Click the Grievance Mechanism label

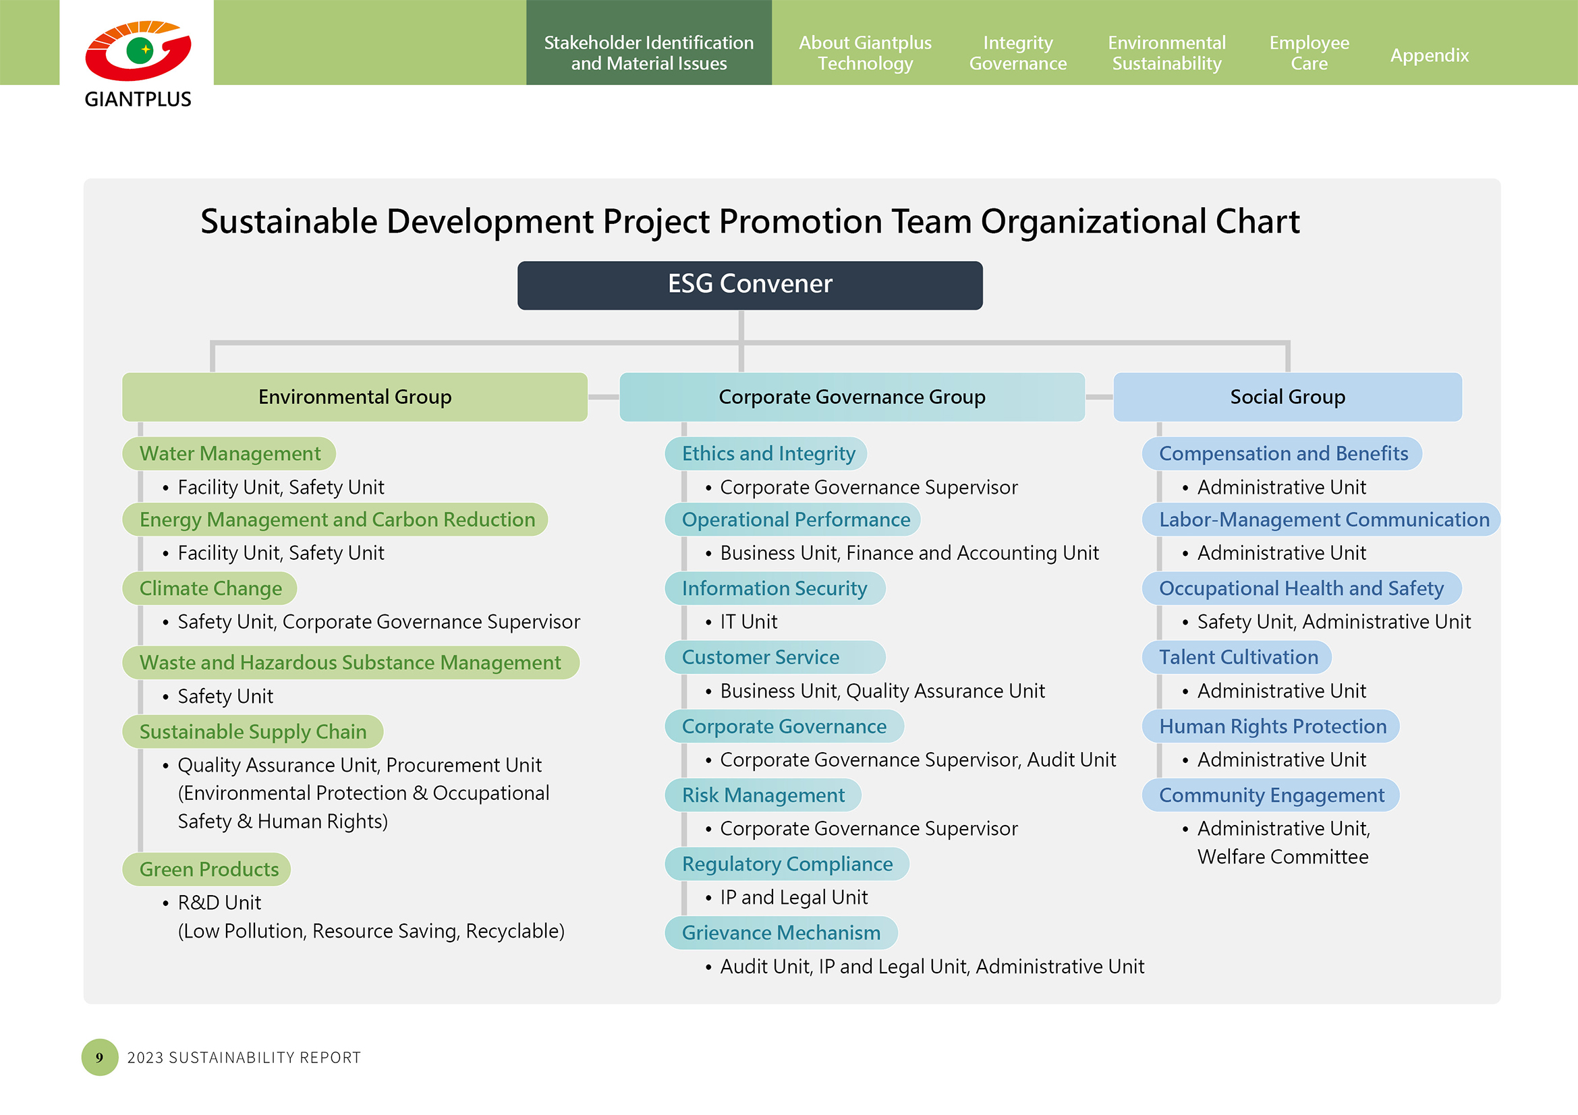tap(781, 932)
